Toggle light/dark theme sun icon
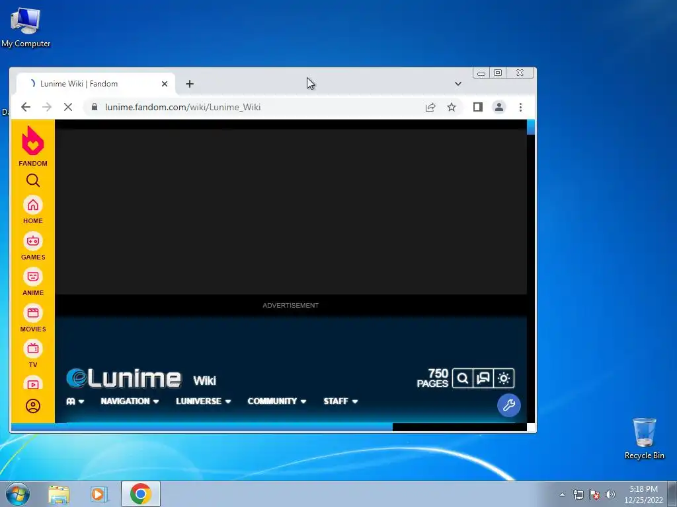 coord(504,378)
